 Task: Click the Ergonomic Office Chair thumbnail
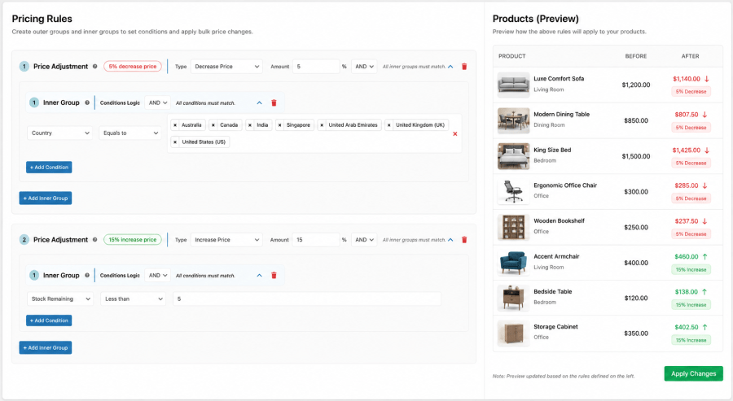coord(513,191)
